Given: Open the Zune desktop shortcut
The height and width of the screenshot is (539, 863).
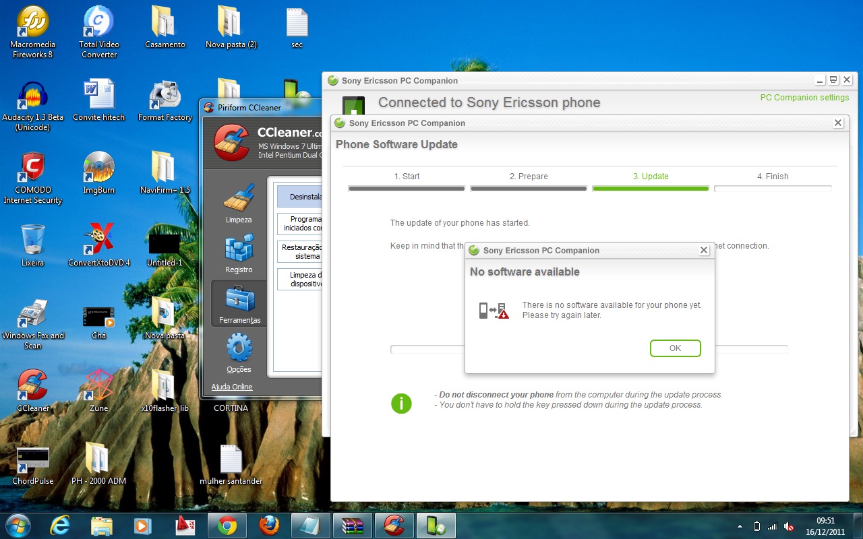Looking at the screenshot, I should [x=99, y=391].
